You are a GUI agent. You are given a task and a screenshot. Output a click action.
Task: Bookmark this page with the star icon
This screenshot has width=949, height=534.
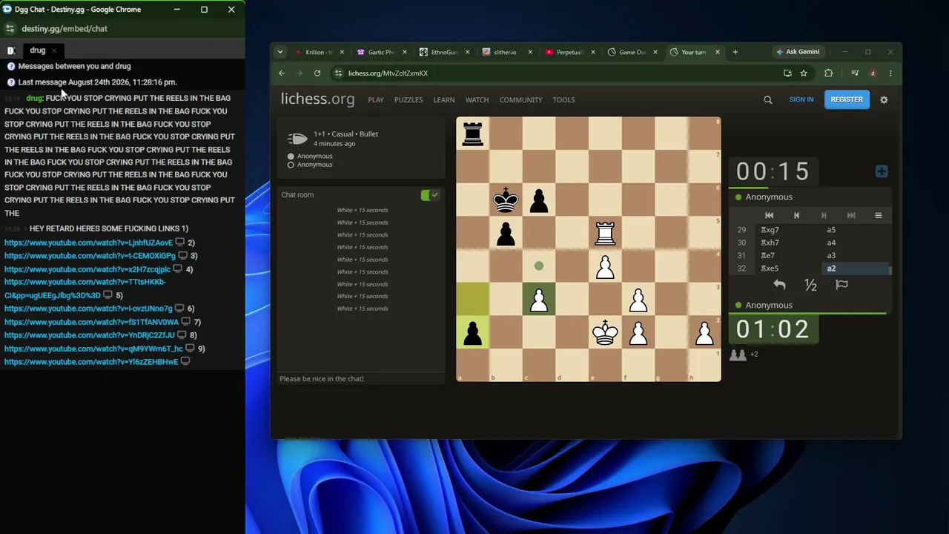tap(804, 73)
